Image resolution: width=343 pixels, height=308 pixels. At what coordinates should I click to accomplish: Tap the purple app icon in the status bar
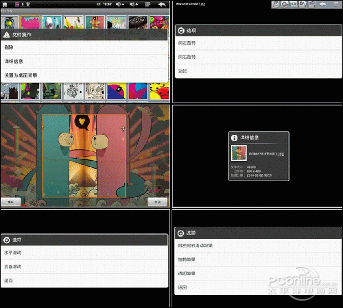pyautogui.click(x=17, y=4)
